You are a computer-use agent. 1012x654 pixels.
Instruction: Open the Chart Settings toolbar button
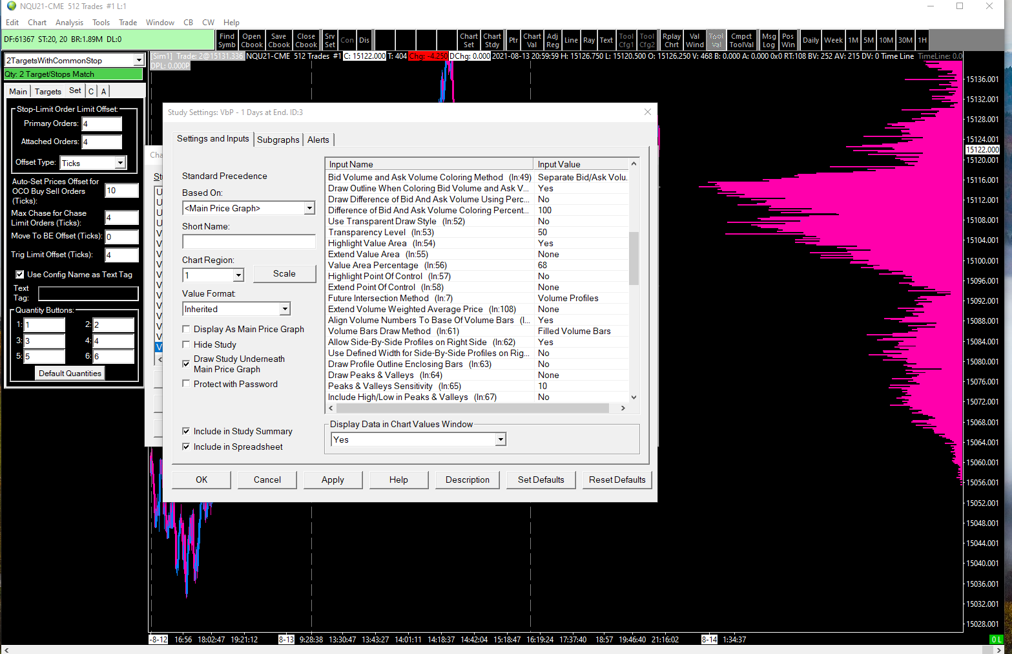[x=468, y=40]
